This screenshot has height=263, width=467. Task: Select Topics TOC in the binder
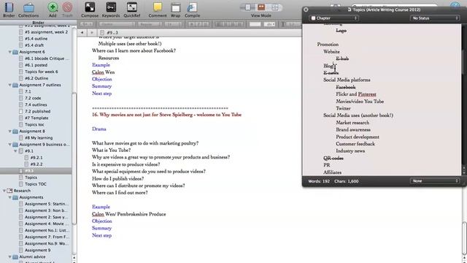(36, 184)
